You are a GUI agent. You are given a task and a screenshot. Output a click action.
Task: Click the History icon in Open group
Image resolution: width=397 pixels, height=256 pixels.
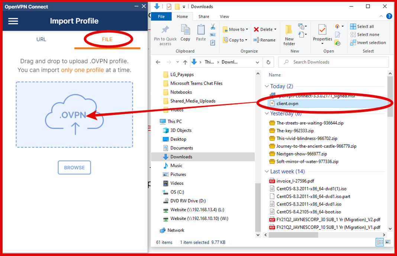338,43
